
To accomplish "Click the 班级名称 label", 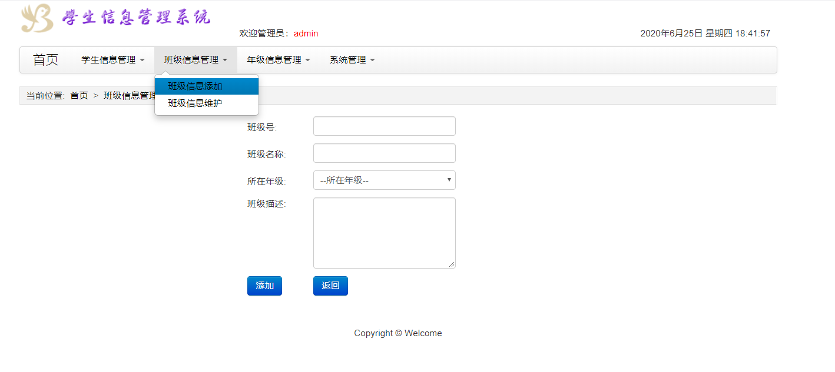I will pyautogui.click(x=267, y=155).
